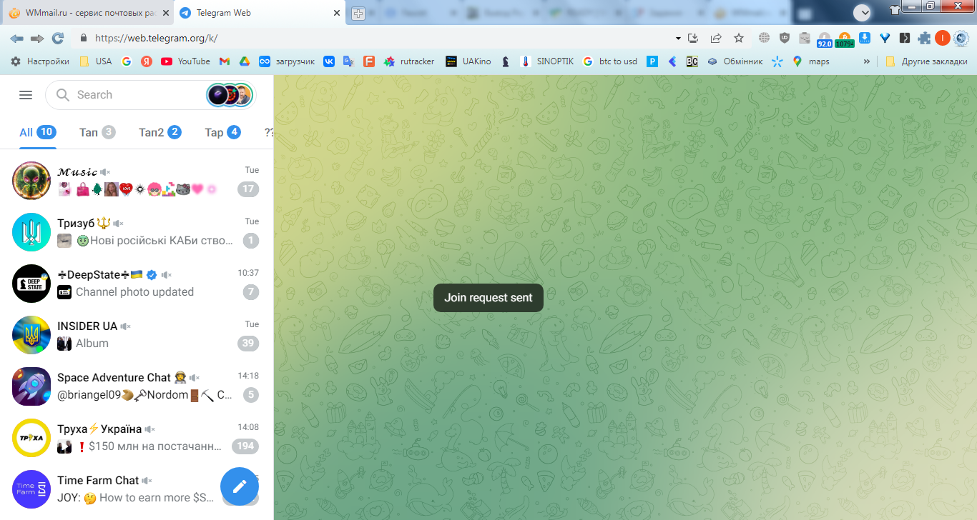Screen dimensions: 977x520
Task: Go back in browser history
Action: coord(16,38)
